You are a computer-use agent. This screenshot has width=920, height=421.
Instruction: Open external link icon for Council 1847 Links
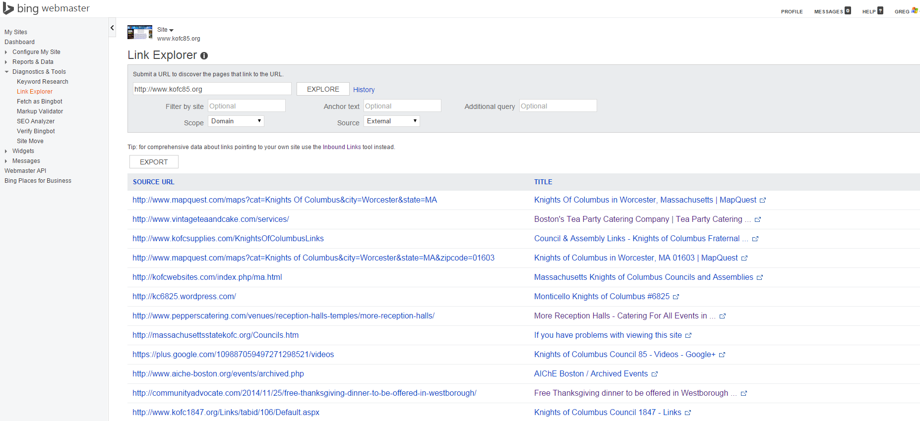[688, 413]
